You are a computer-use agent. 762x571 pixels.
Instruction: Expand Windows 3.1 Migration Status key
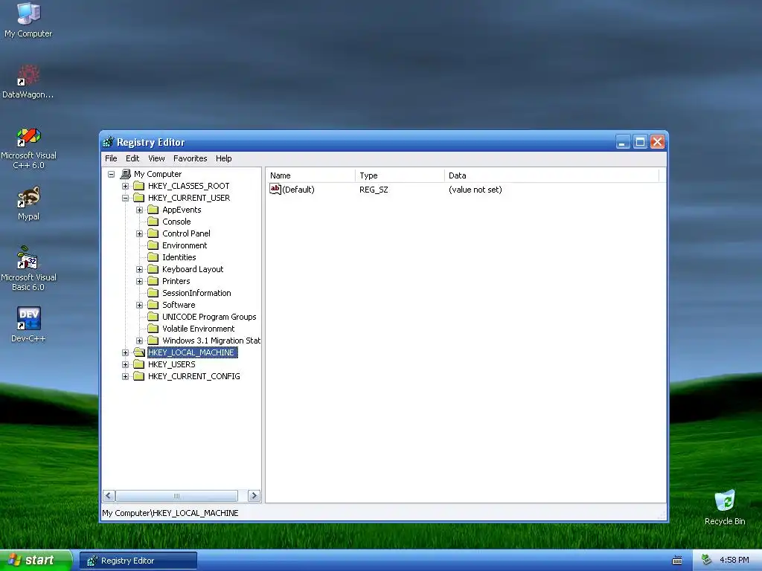click(139, 341)
